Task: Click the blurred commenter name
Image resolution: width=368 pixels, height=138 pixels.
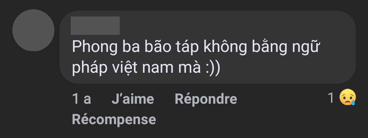Action: point(95,26)
